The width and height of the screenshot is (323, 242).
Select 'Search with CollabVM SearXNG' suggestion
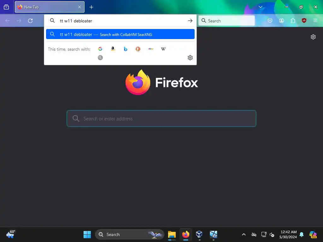point(120,34)
